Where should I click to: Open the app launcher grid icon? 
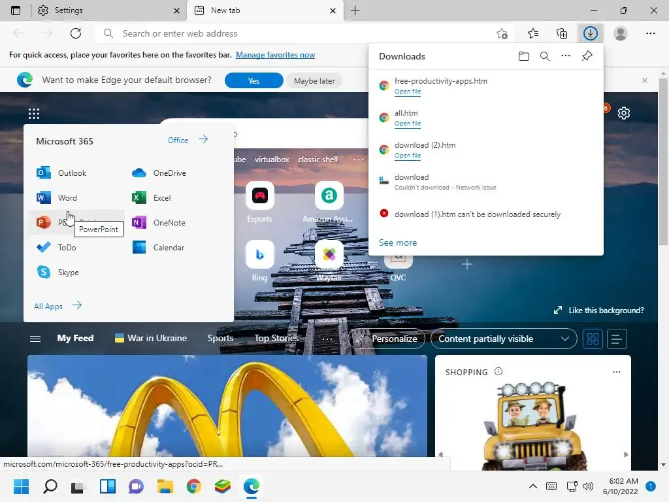[34, 114]
